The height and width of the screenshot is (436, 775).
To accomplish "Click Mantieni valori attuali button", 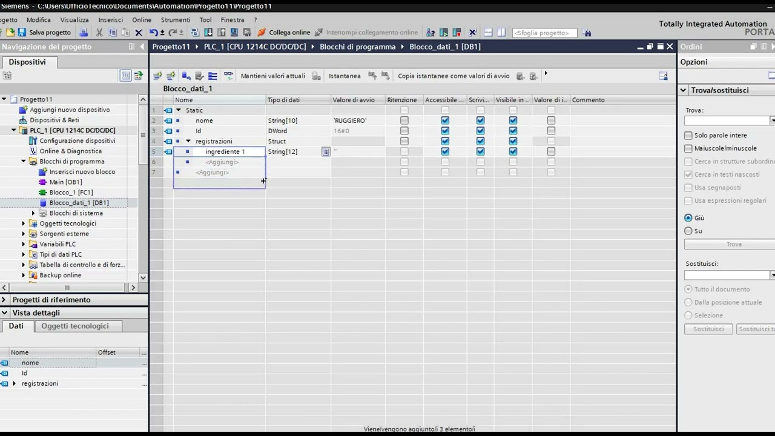I will 273,76.
